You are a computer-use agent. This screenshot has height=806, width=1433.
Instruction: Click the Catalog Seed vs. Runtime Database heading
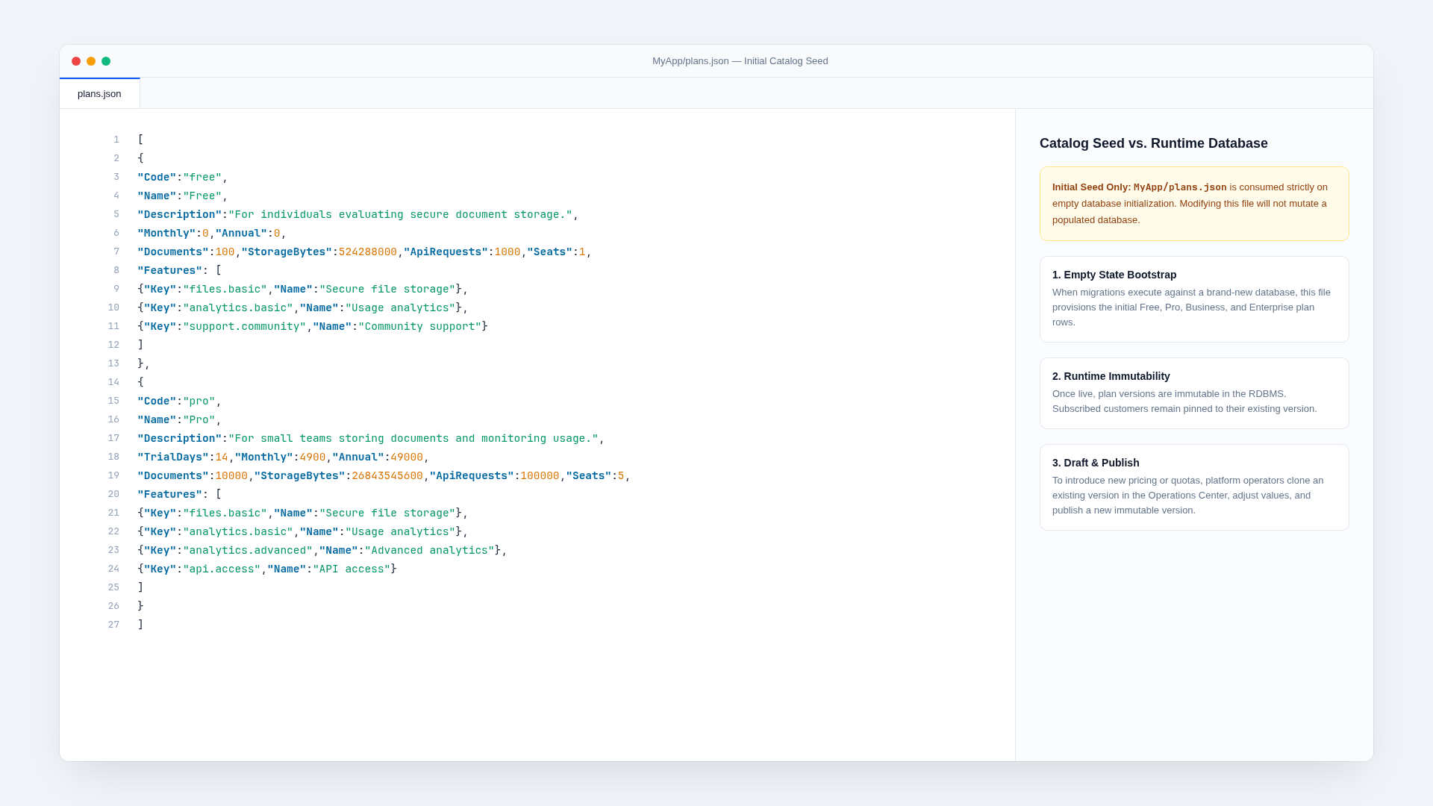(x=1153, y=143)
